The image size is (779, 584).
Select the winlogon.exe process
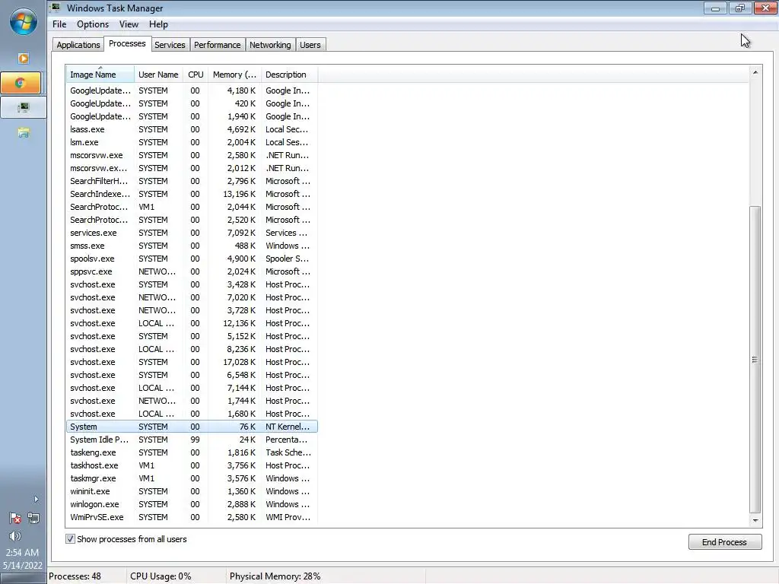click(192, 504)
